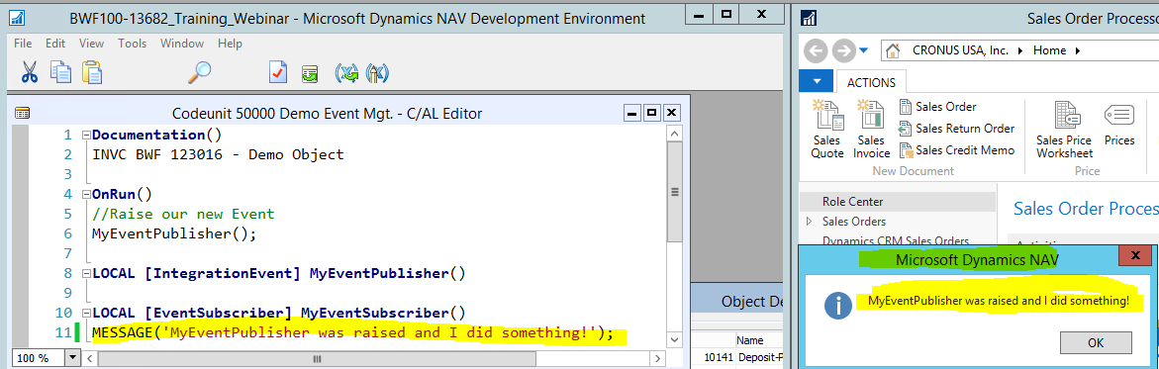Click the INVC BWF 123016 - Demo Object line

pos(218,154)
